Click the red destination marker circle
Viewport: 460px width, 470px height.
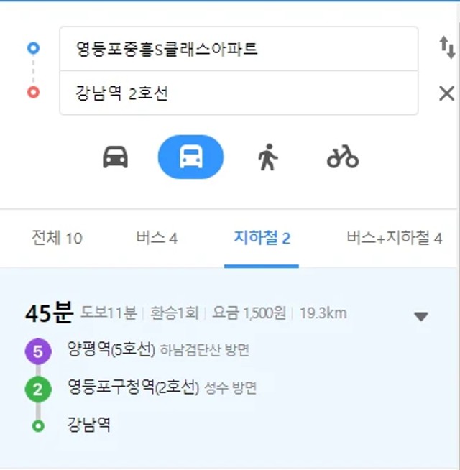33,92
